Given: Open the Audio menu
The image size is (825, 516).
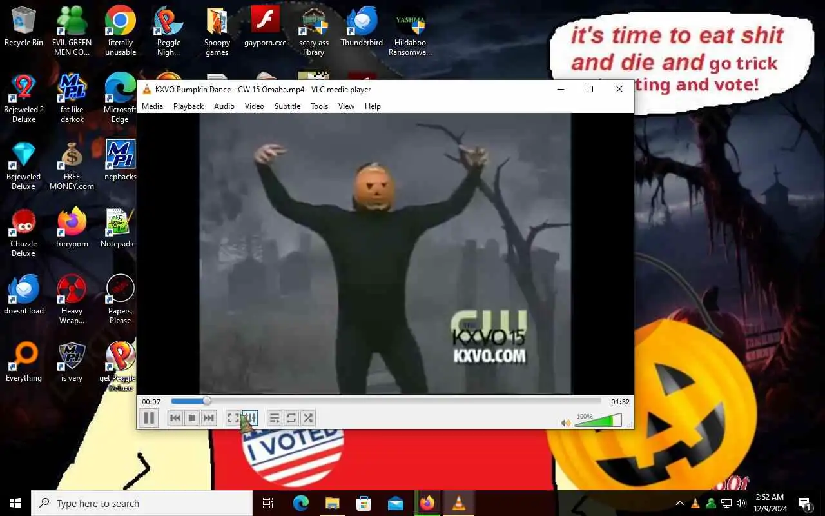Looking at the screenshot, I should click(x=224, y=106).
